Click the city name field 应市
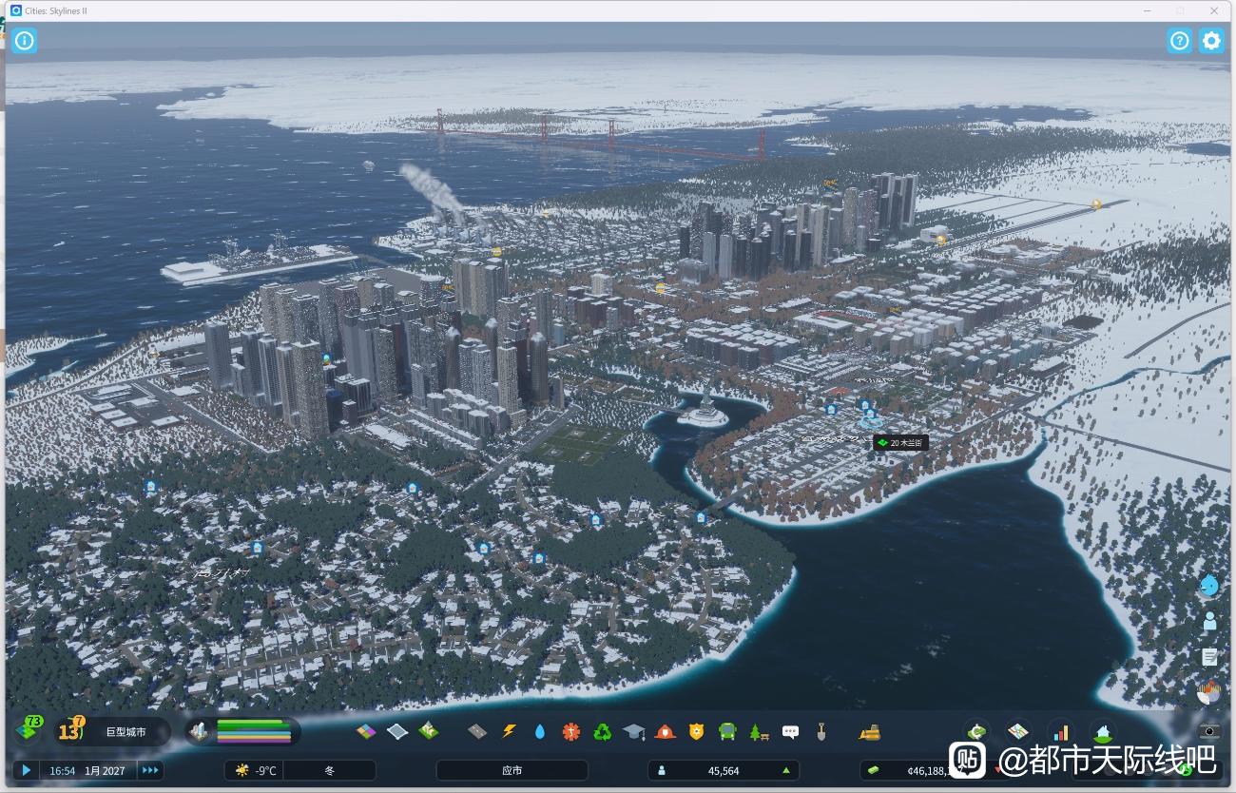The width and height of the screenshot is (1236, 793). 512,770
